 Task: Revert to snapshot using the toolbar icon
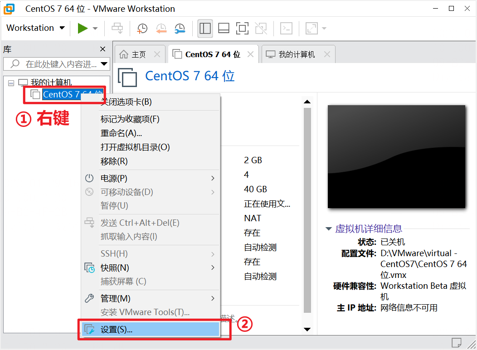click(x=161, y=28)
